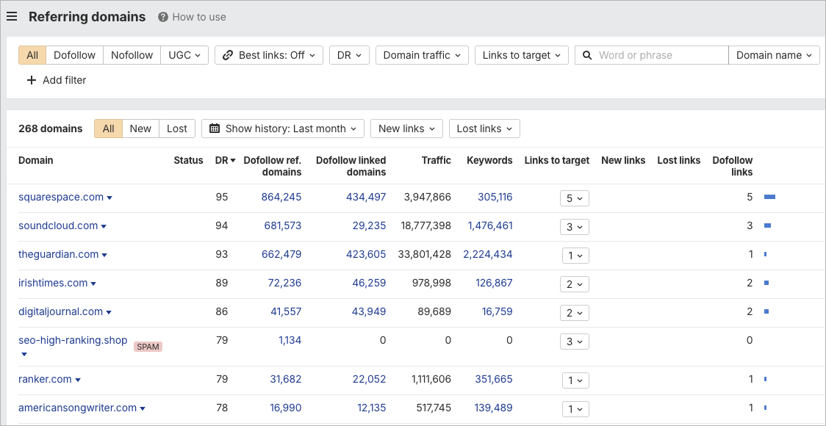Screen dimensions: 826x426
Task: Expand americansongwriter.com links to target (1)
Action: (x=575, y=409)
